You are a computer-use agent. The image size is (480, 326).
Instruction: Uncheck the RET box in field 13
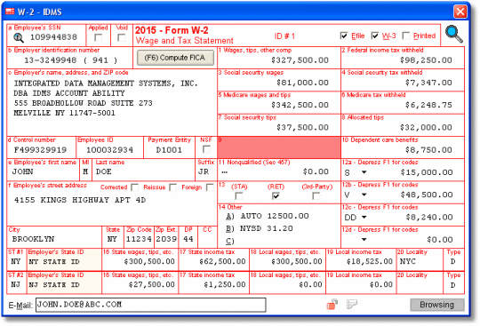(276, 195)
